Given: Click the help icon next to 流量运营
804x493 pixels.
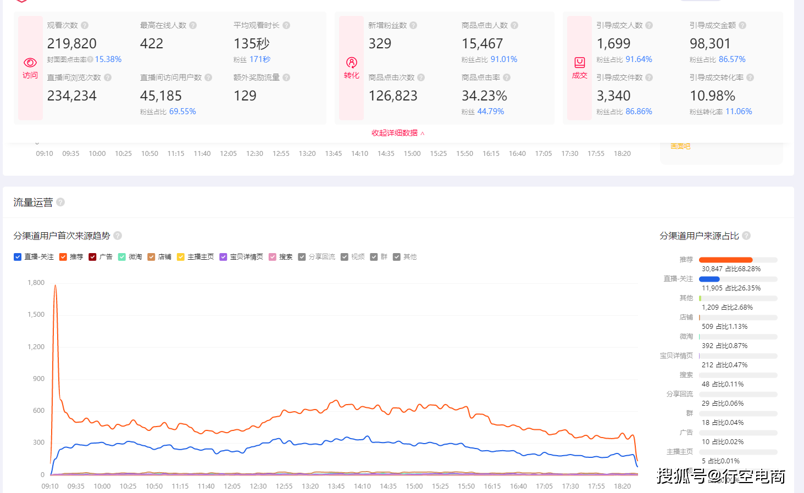Looking at the screenshot, I should pyautogui.click(x=60, y=202).
